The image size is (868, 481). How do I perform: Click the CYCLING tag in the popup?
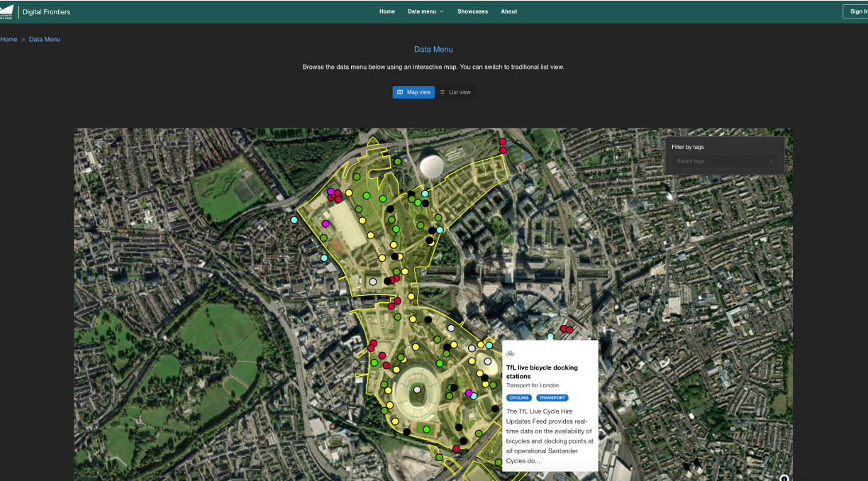[519, 398]
